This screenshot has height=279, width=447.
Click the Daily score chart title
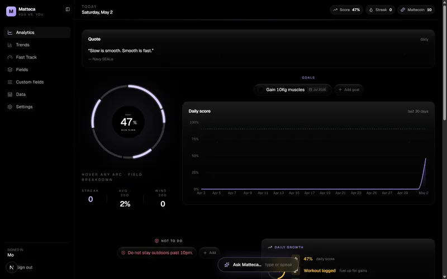[x=199, y=111]
